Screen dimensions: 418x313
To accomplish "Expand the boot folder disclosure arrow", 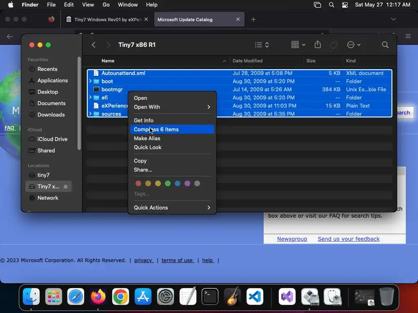I will point(90,81).
